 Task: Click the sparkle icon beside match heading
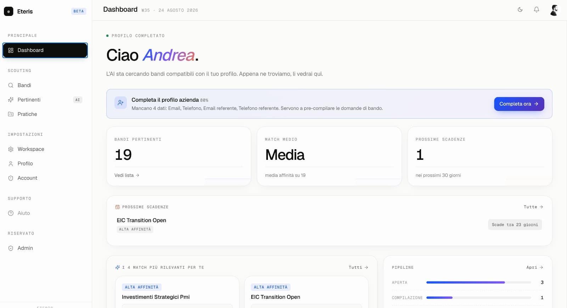point(118,268)
